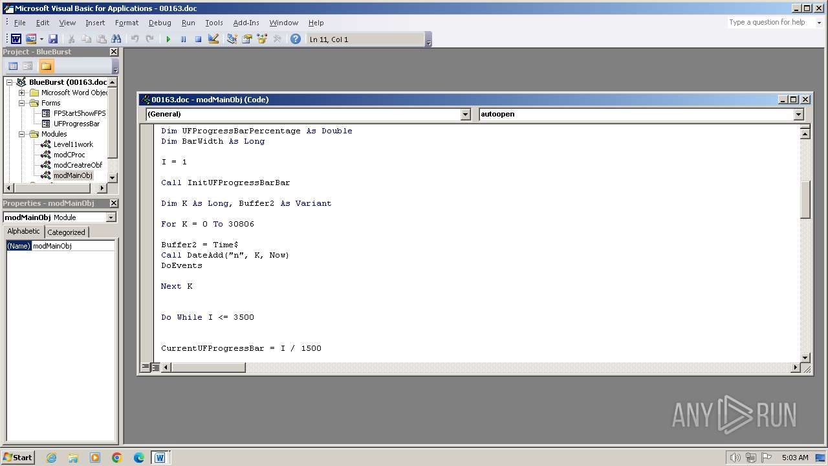Close the Properties - modMainObj panel
The height and width of the screenshot is (466, 828).
tap(114, 203)
